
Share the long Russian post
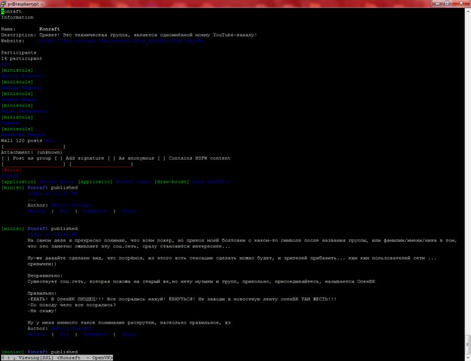129,334
